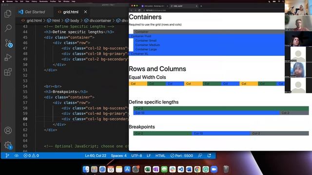312x175 pixels.
Task: Open the Extensions view
Action: pos(8,72)
